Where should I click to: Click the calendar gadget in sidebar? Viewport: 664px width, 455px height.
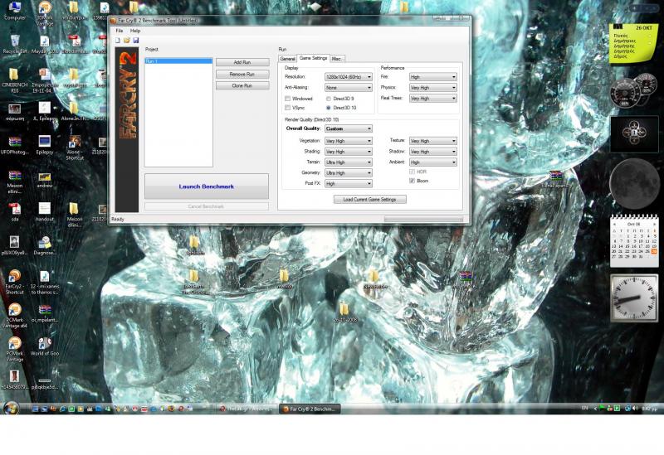click(634, 241)
